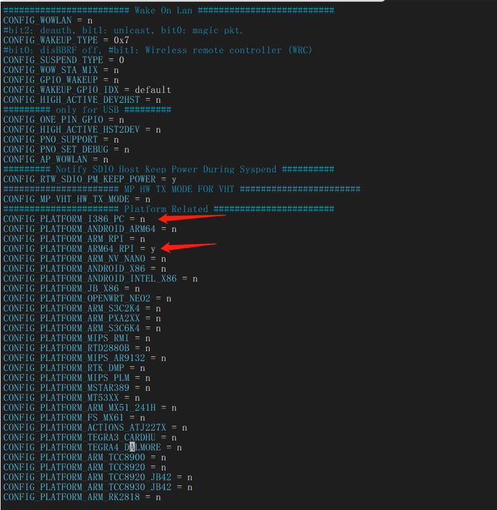This screenshot has width=497, height=510.
Task: Click the CONFIG_PLATFORM_ANDROID_INTEL_X86 line
Action: (x=101, y=278)
